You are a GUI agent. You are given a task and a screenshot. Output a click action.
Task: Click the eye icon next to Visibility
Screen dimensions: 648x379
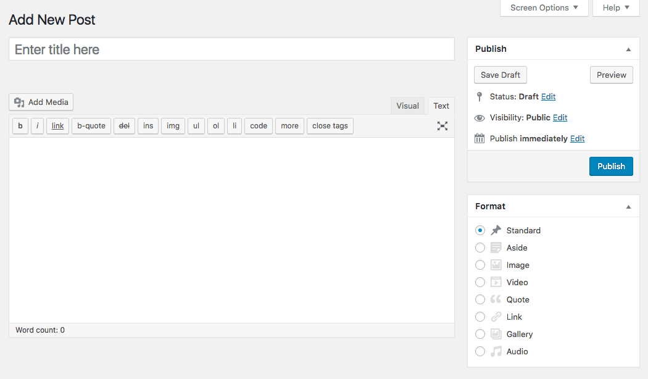[x=480, y=117]
